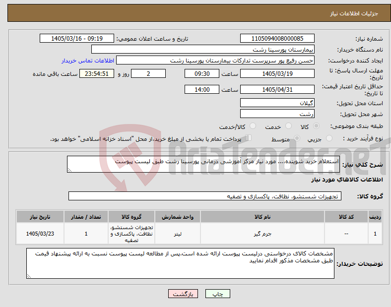Select the متوسط purchase type radio
Image resolution: width=391 pixels, height=307 pixels.
point(297,138)
